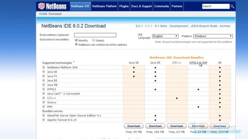Toggle the Monthly newsletter checkbox
248x139 pixels.
click(76, 40)
